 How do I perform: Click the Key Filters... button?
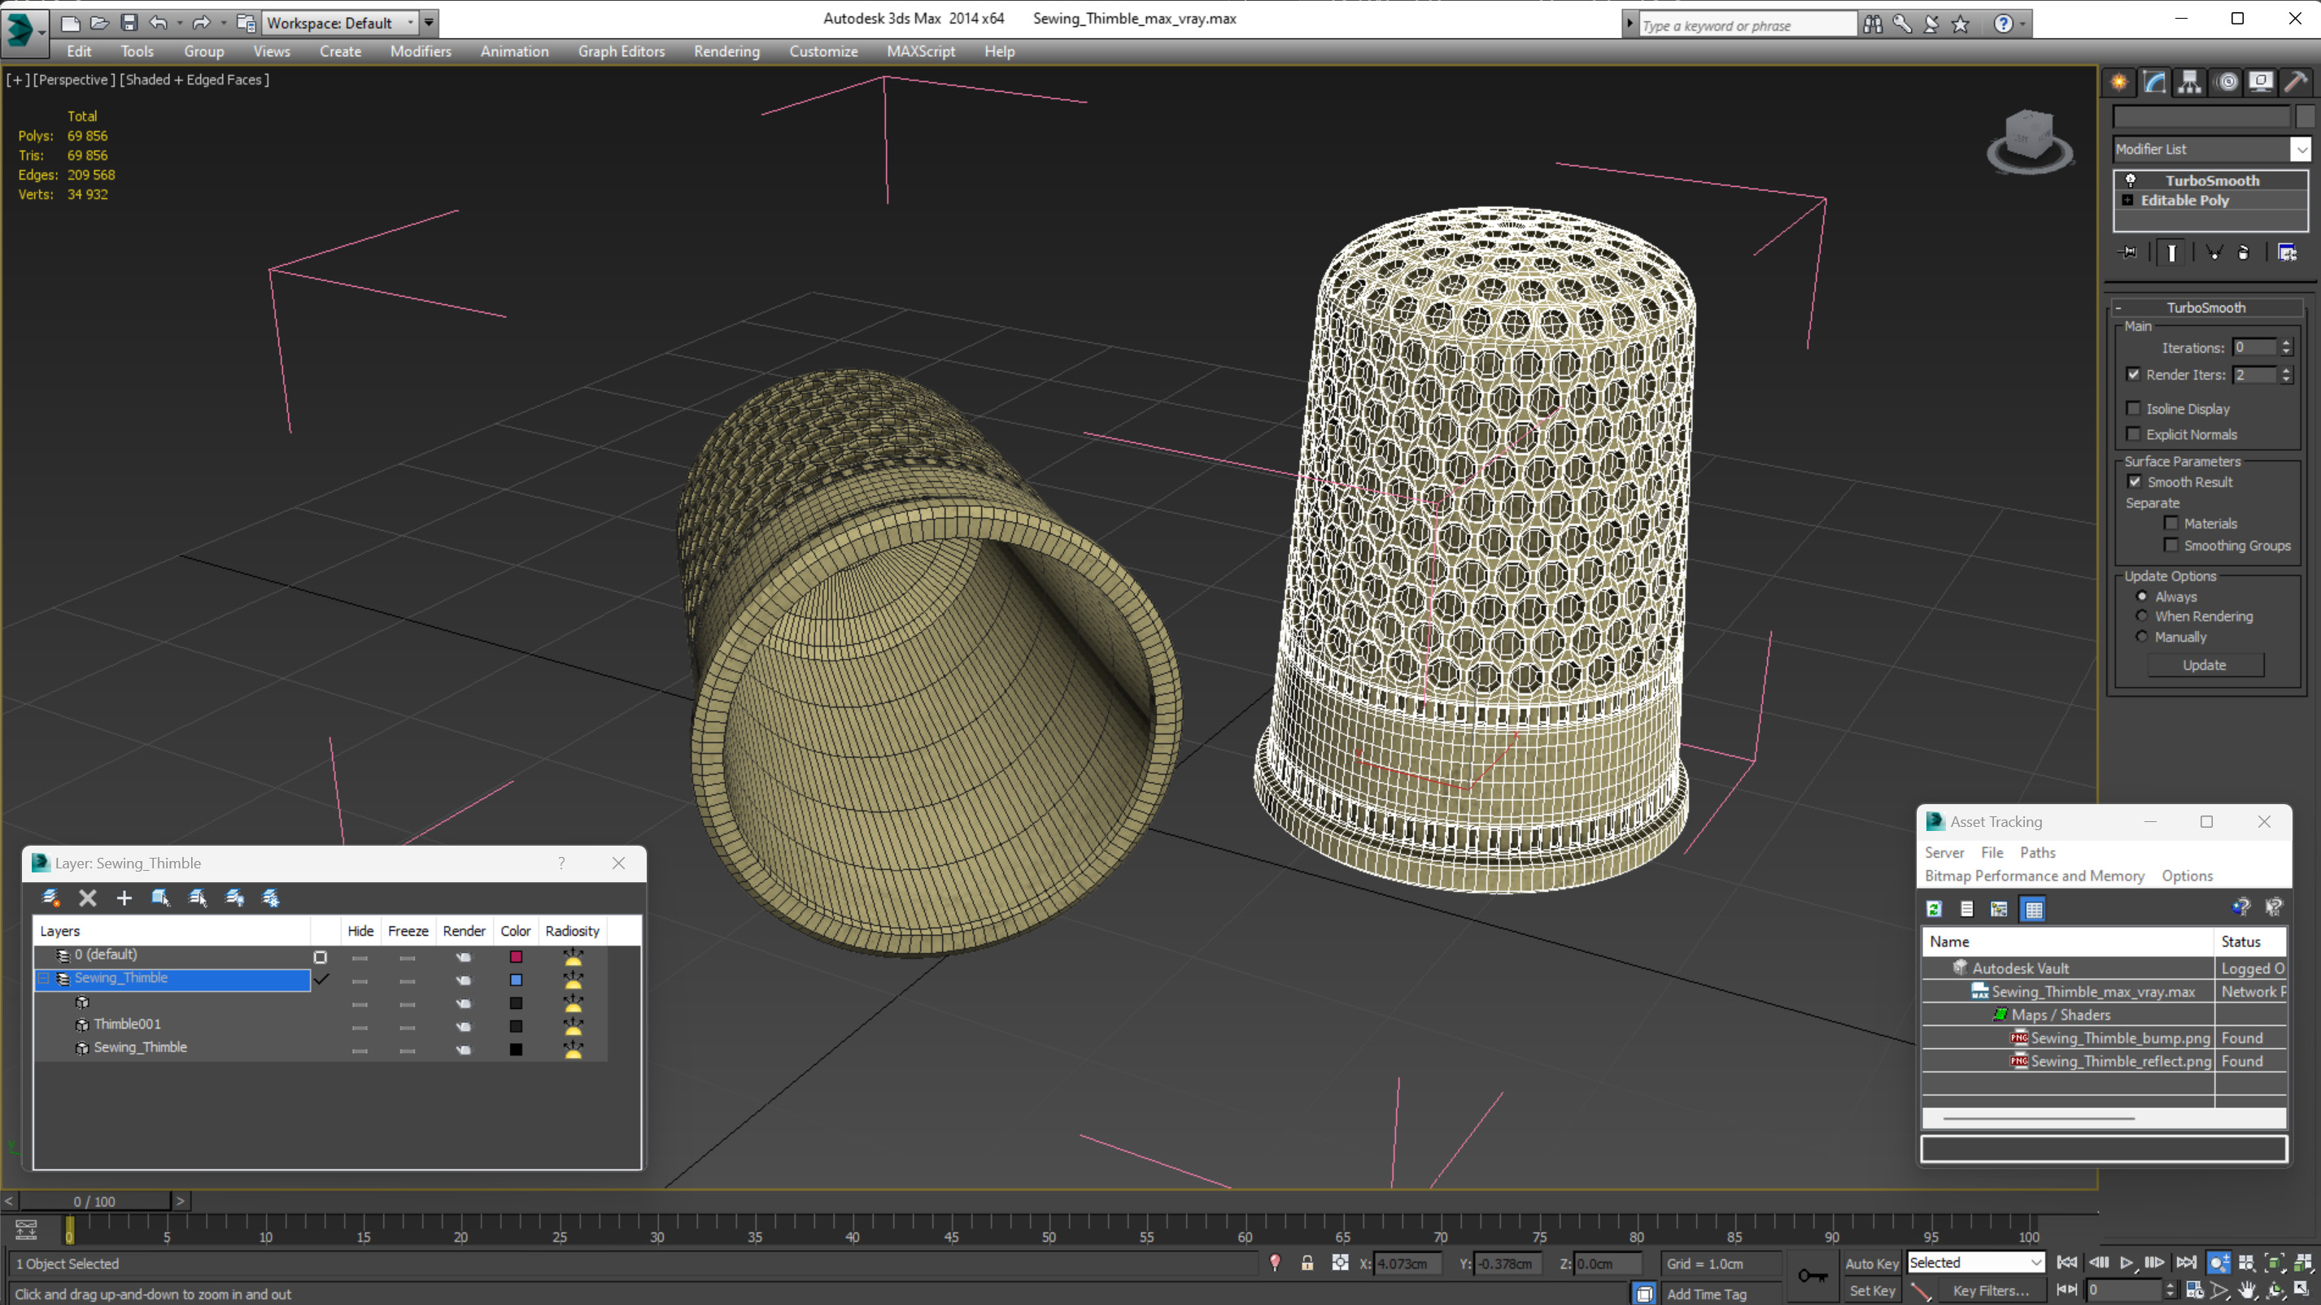(1992, 1290)
